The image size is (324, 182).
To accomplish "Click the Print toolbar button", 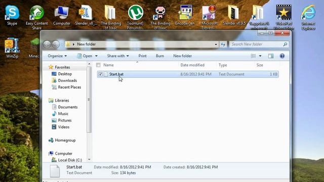I will tap(142, 56).
